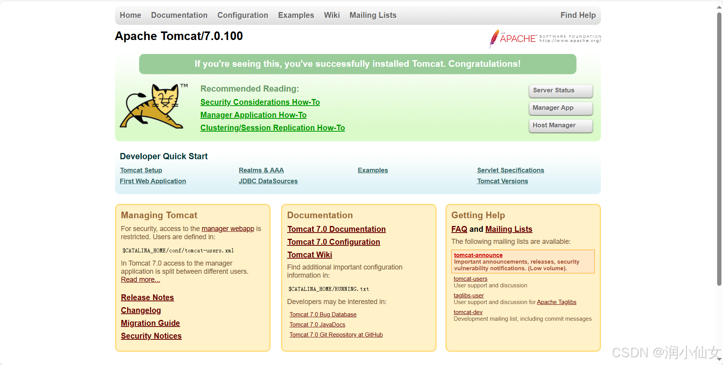723x365 pixels.
Task: Open First Web Application link
Action: pyautogui.click(x=153, y=181)
